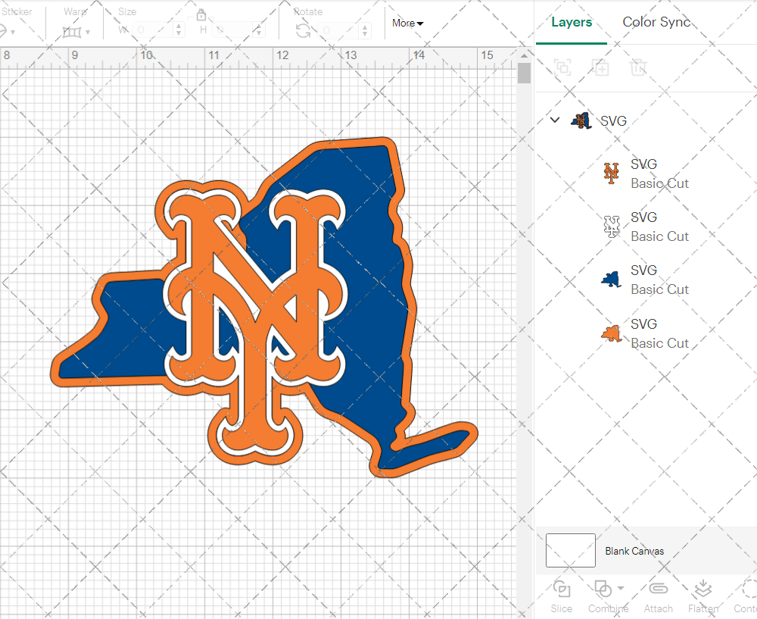
Task: Select the SVG group thumbnail icon
Action: coord(581,120)
